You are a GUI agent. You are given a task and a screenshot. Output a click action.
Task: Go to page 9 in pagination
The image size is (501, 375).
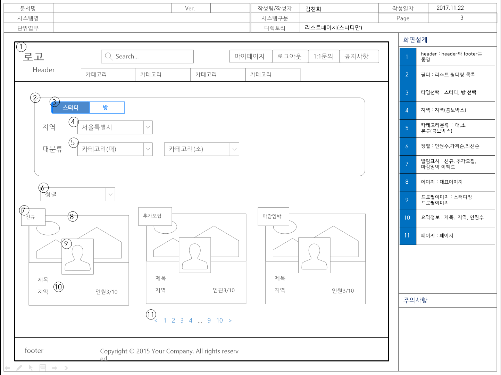click(x=209, y=320)
